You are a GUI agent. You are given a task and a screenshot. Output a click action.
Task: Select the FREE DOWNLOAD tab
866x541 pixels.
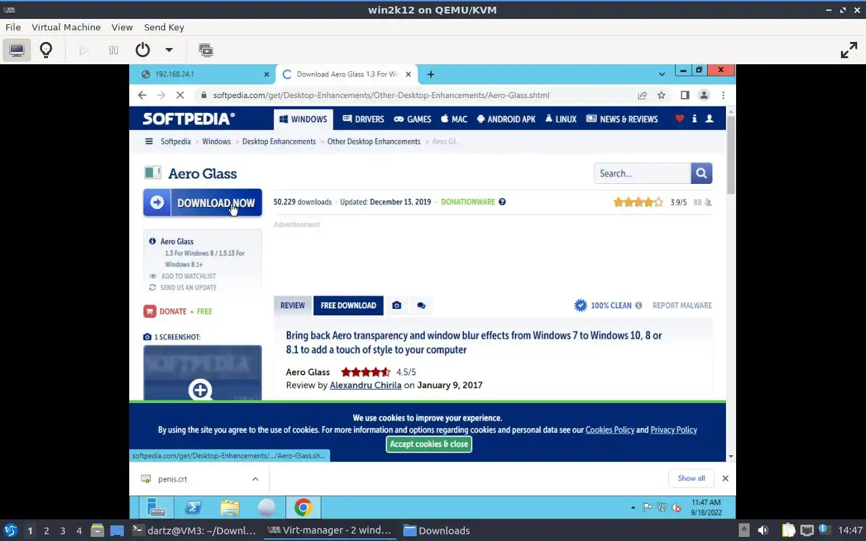coord(348,305)
